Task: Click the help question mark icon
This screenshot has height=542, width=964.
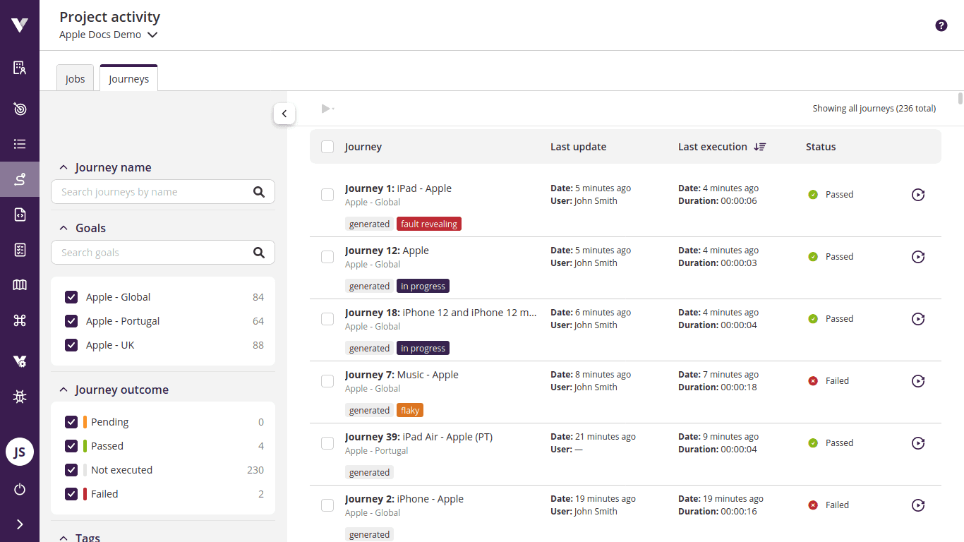Action: [x=941, y=25]
